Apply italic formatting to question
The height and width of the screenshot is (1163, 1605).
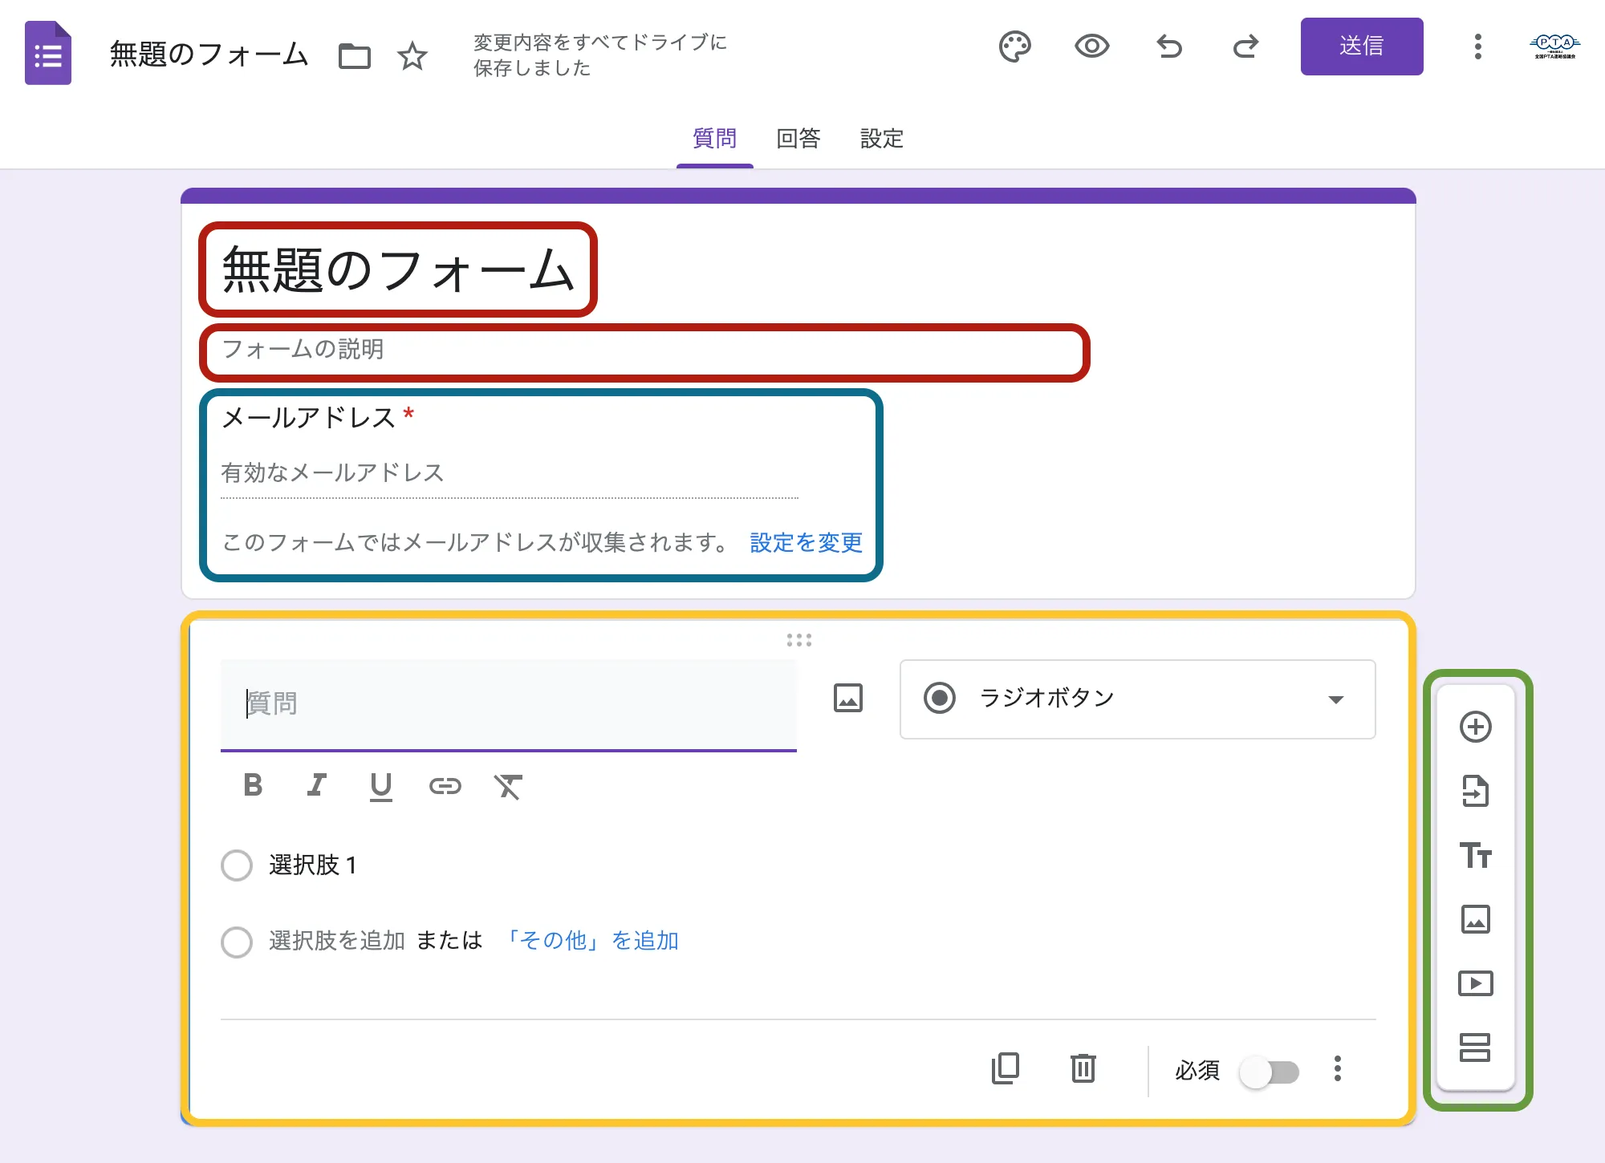tap(317, 785)
